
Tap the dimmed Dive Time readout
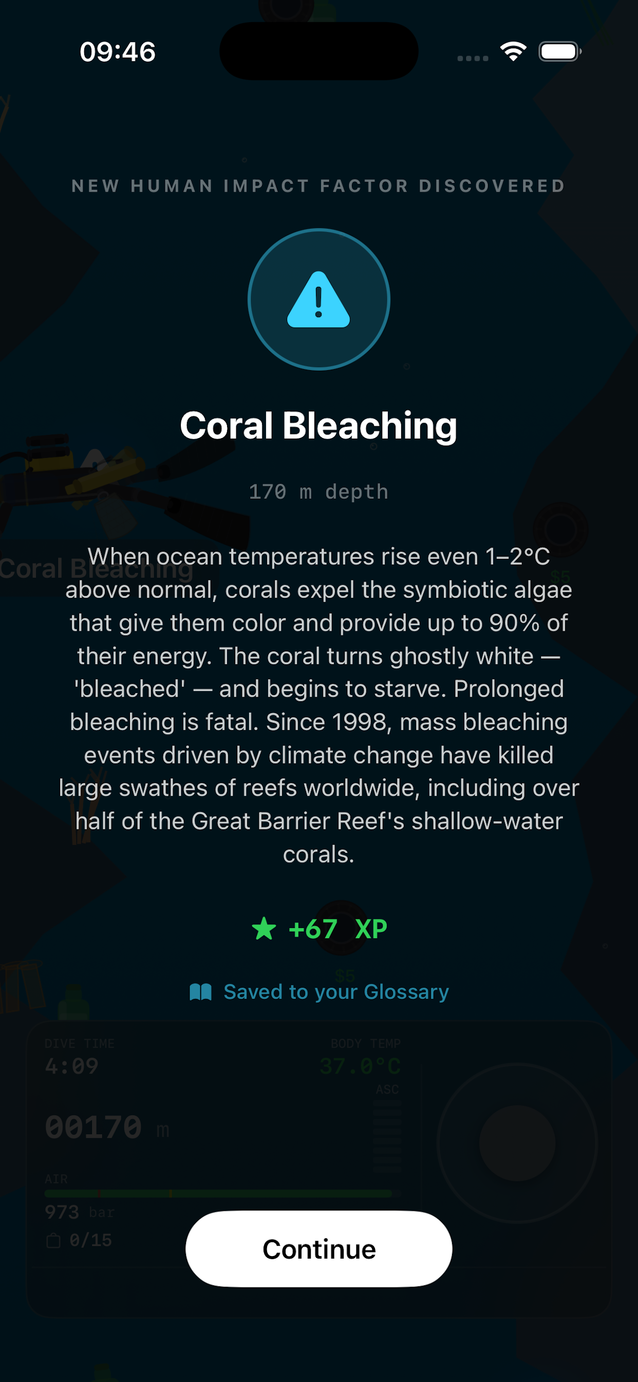click(79, 1058)
